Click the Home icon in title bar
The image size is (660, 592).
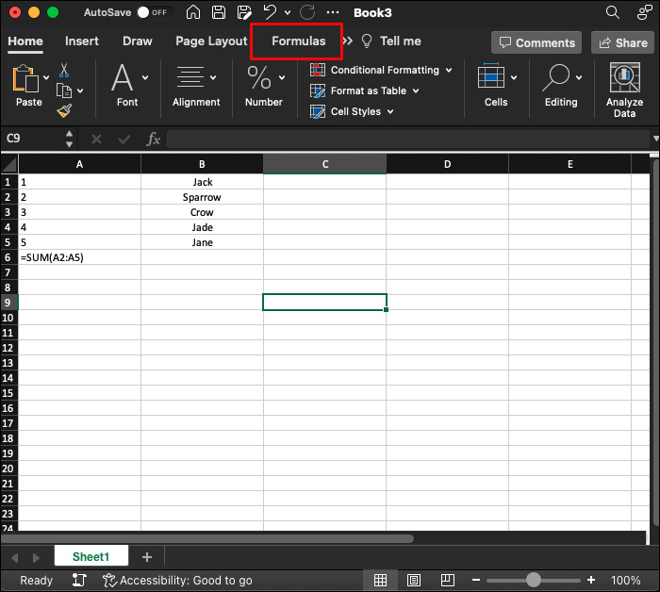click(x=193, y=13)
